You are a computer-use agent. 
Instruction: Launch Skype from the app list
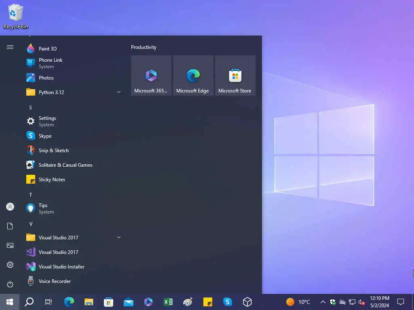tap(74, 136)
